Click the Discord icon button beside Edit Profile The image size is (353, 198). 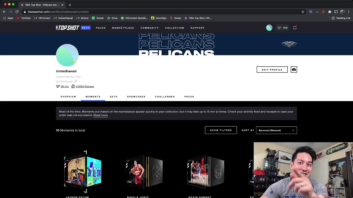click(x=294, y=70)
